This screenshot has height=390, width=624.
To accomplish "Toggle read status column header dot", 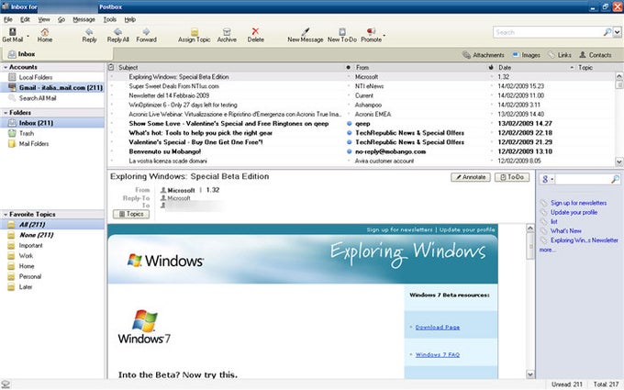I will tap(348, 67).
